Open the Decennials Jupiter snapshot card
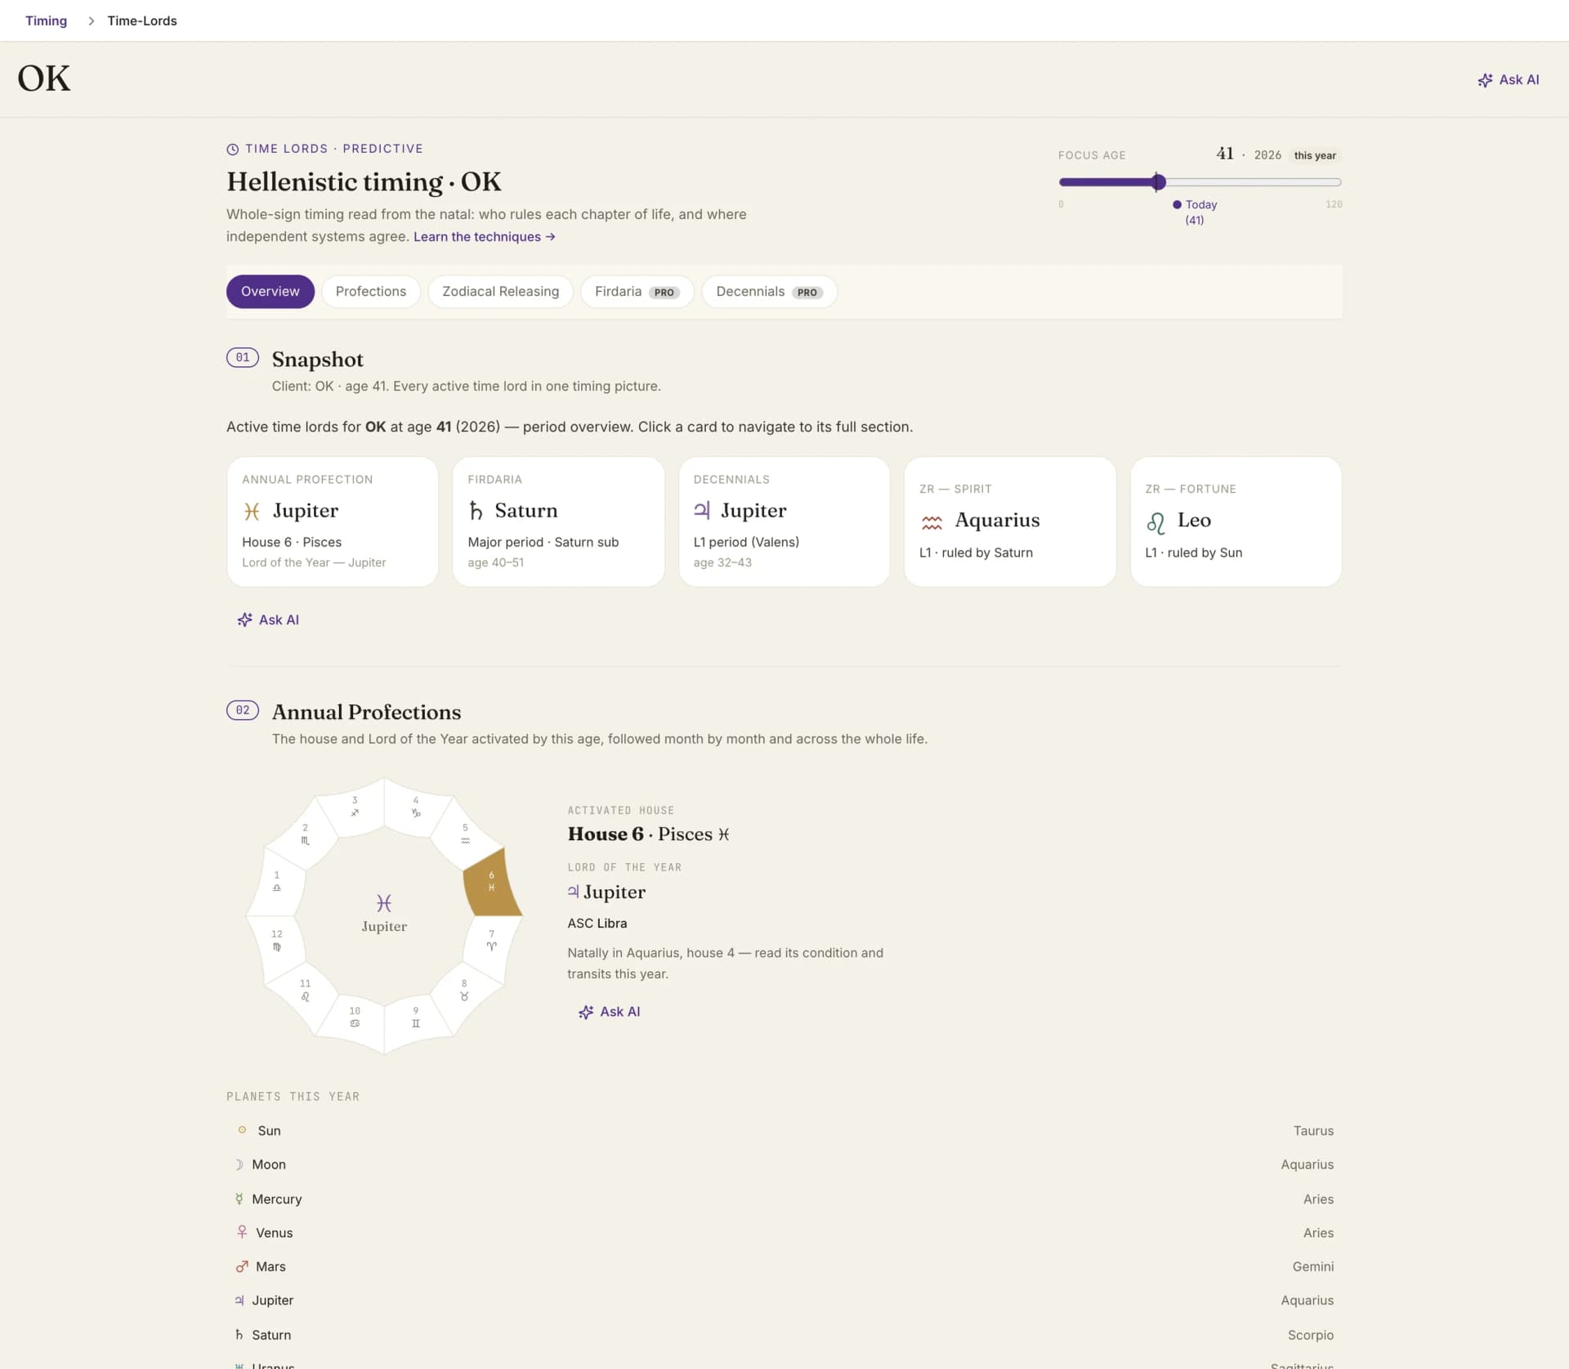This screenshot has height=1369, width=1569. [x=784, y=521]
